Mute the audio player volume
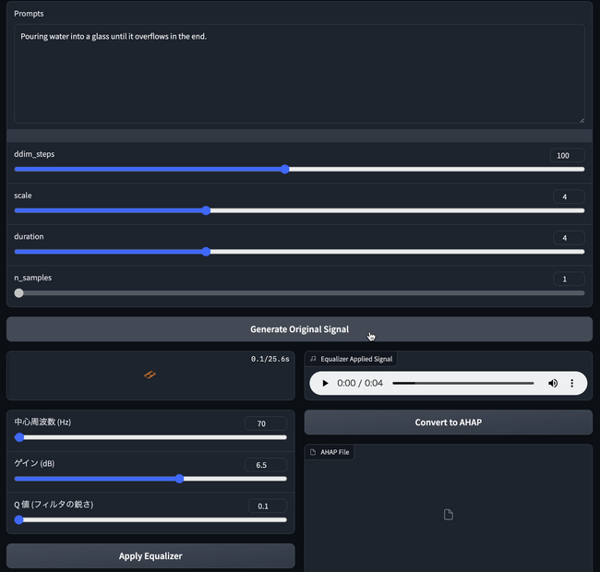Screen dimensions: 600x572 coord(553,383)
